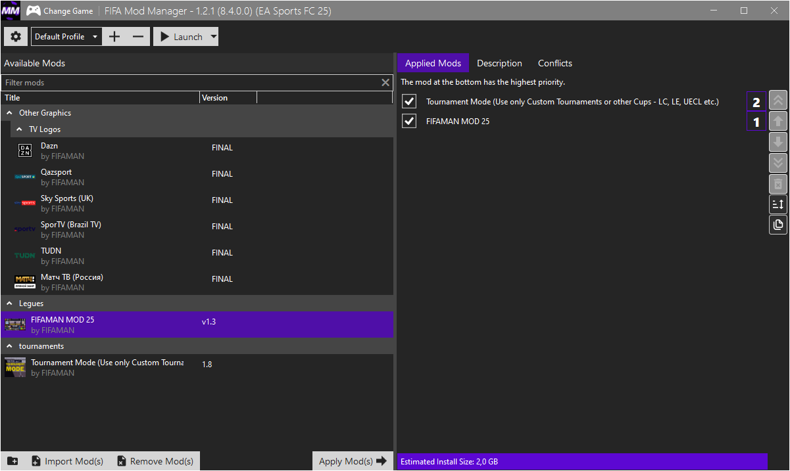
Task: Click the Remove Mod(s) button
Action: [155, 461]
